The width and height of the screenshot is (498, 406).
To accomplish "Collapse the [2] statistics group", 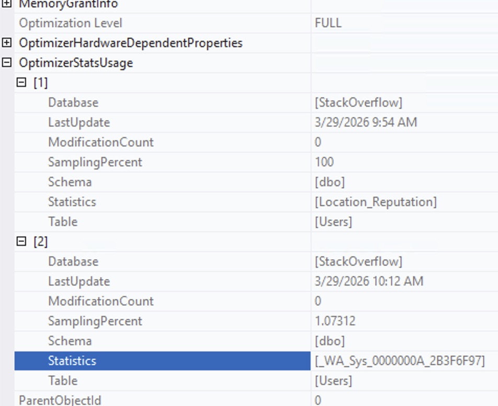I will 21,242.
